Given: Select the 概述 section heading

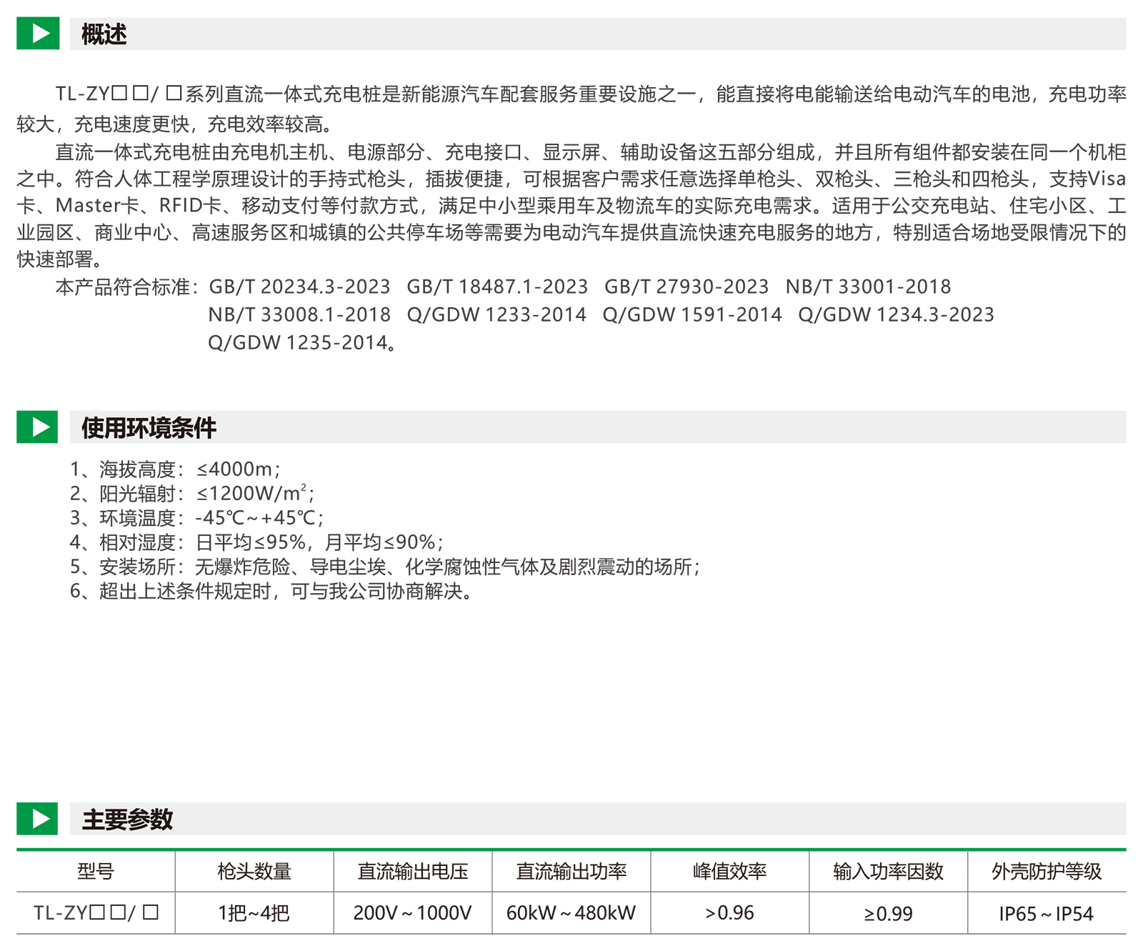Looking at the screenshot, I should [104, 34].
